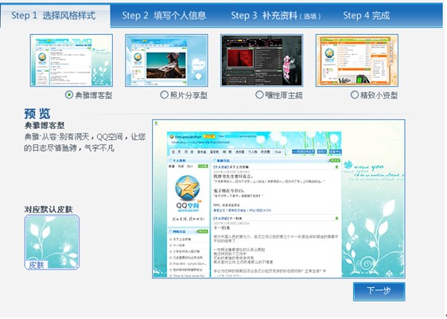447x319 pixels.
Task: Click the elegant blog style thumbnail
Action: [72, 60]
